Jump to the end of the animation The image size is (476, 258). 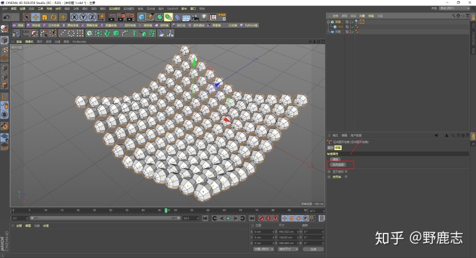click(x=252, y=218)
